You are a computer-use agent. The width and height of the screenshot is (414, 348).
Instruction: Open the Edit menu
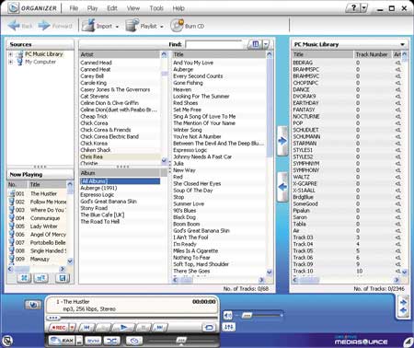[112, 8]
